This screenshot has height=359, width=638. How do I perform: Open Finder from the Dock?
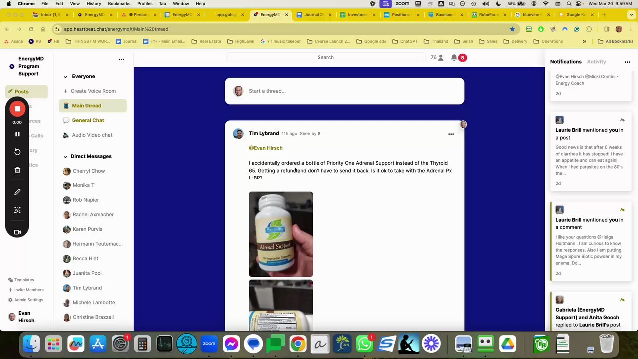(x=31, y=344)
